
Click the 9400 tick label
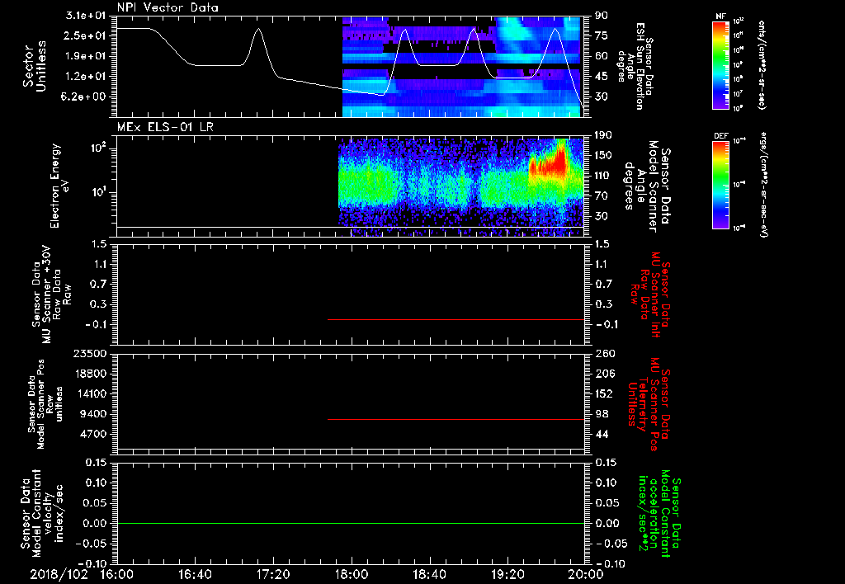[x=92, y=414]
